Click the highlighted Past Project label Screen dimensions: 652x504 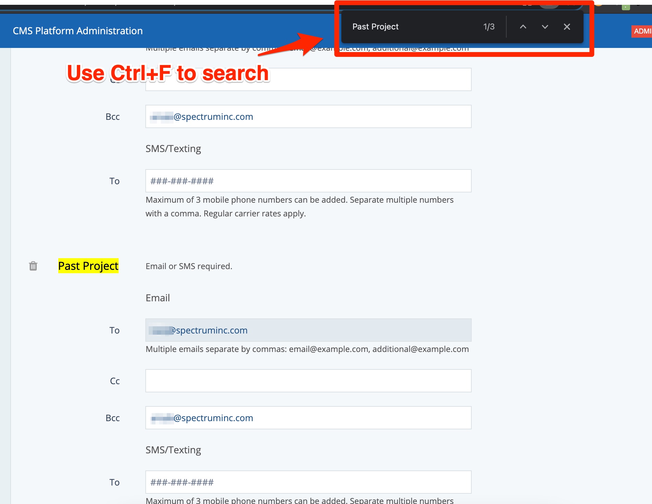tap(88, 266)
